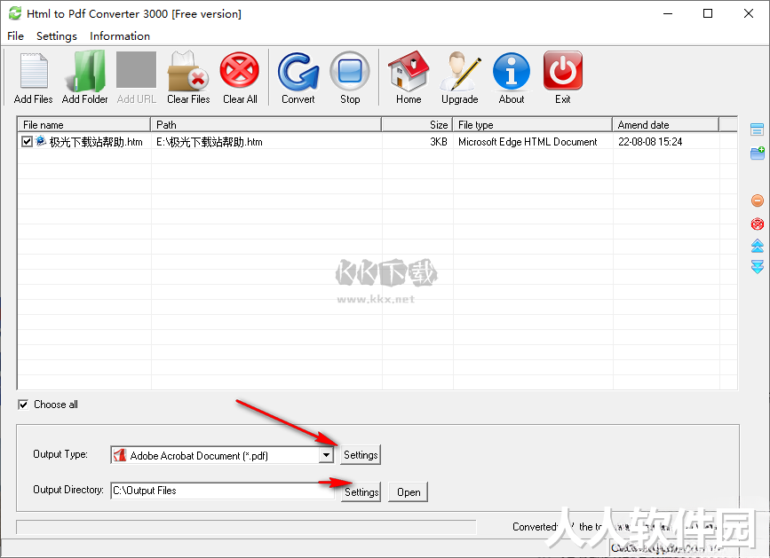This screenshot has width=770, height=558.
Task: Toggle the Choose all checkbox
Action: [x=23, y=405]
